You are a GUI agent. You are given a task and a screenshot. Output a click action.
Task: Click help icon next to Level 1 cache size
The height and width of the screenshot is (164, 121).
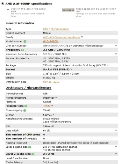30,147
